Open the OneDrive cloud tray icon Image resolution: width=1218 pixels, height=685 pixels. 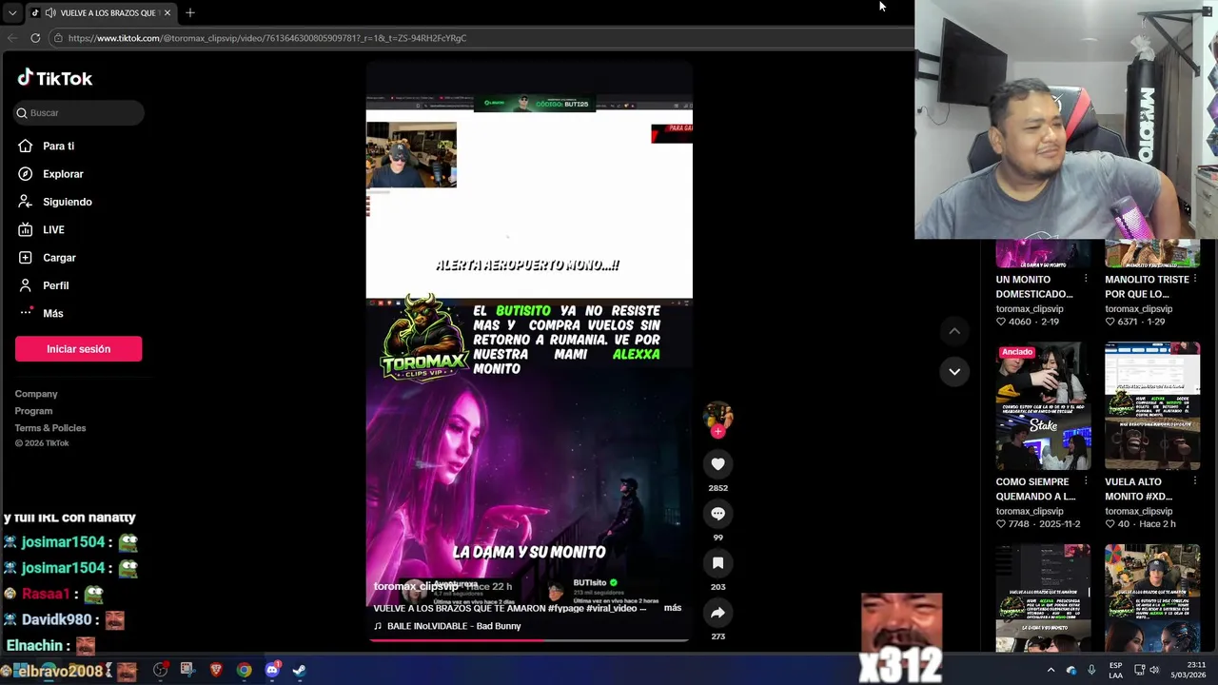pyautogui.click(x=1071, y=670)
